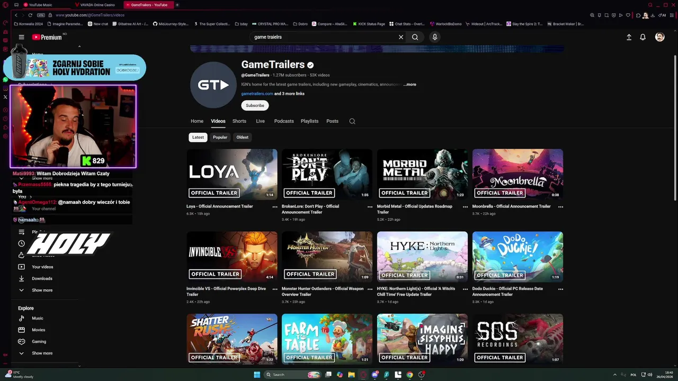Image resolution: width=678 pixels, height=381 pixels.
Task: Open the Loya Official Announcement Trailer title
Action: pos(219,206)
